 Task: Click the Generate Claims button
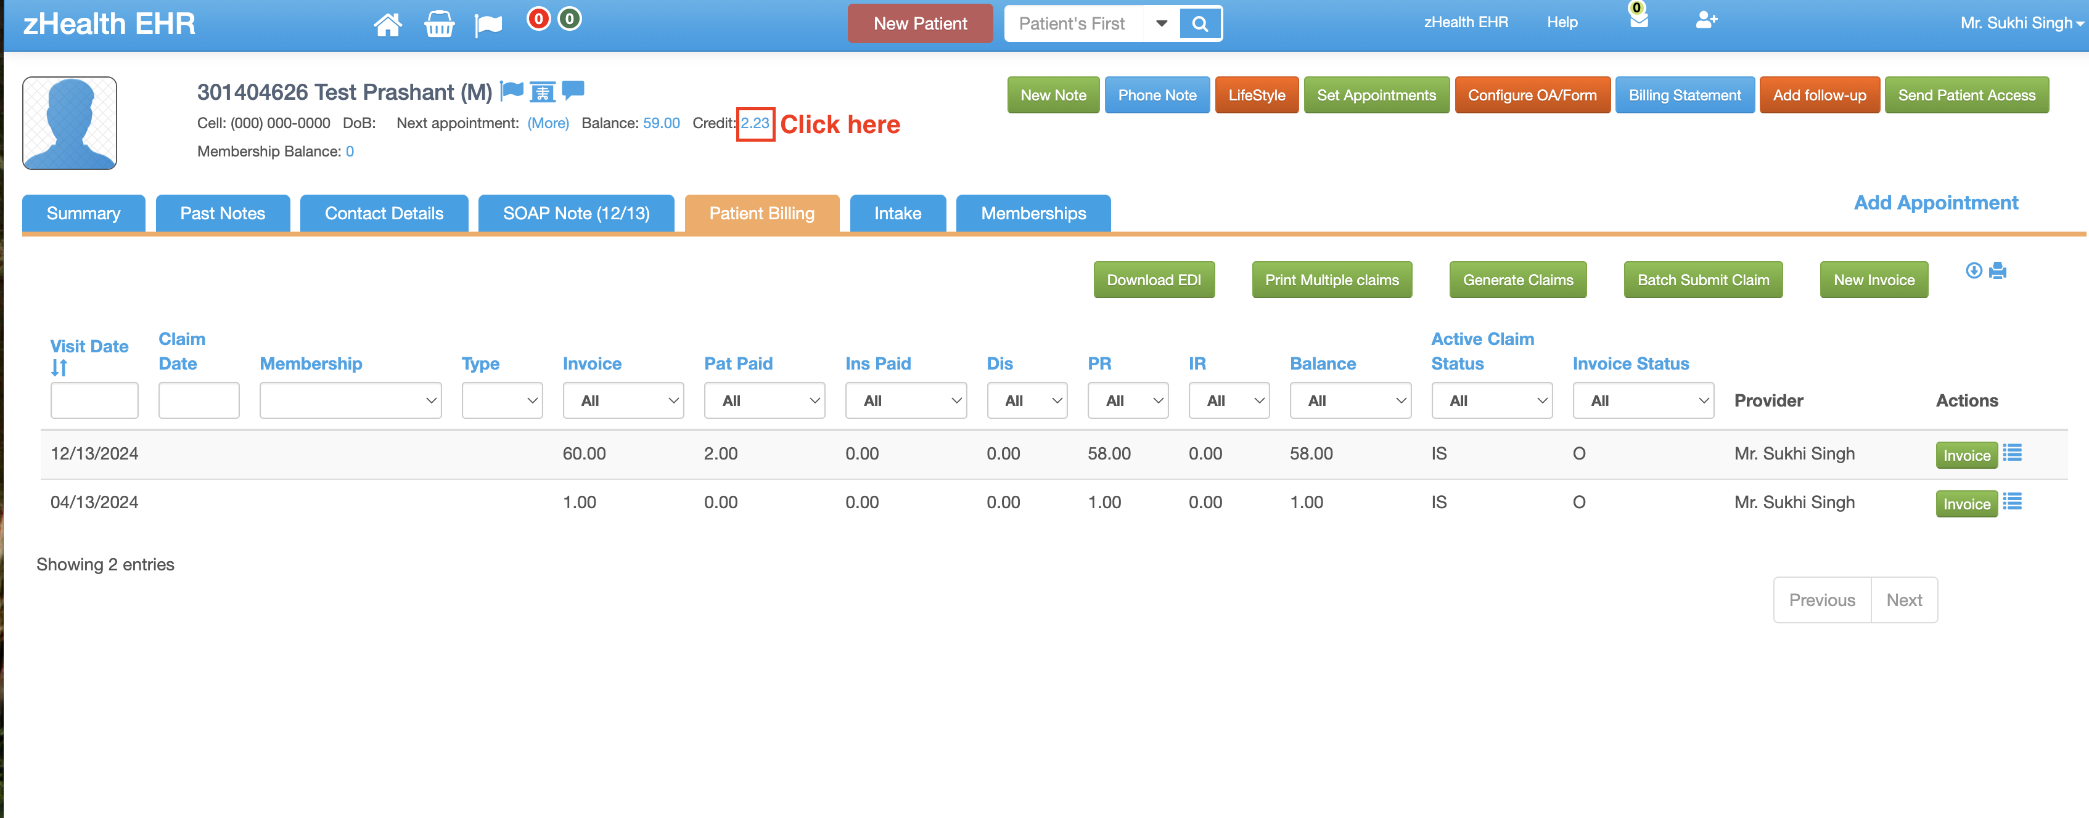pyautogui.click(x=1518, y=280)
